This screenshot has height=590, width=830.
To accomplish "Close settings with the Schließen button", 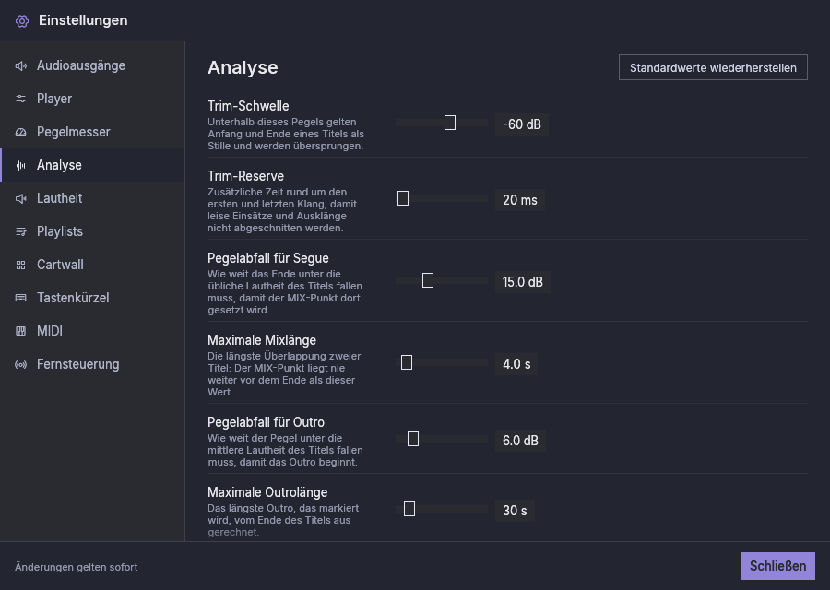I will click(778, 566).
